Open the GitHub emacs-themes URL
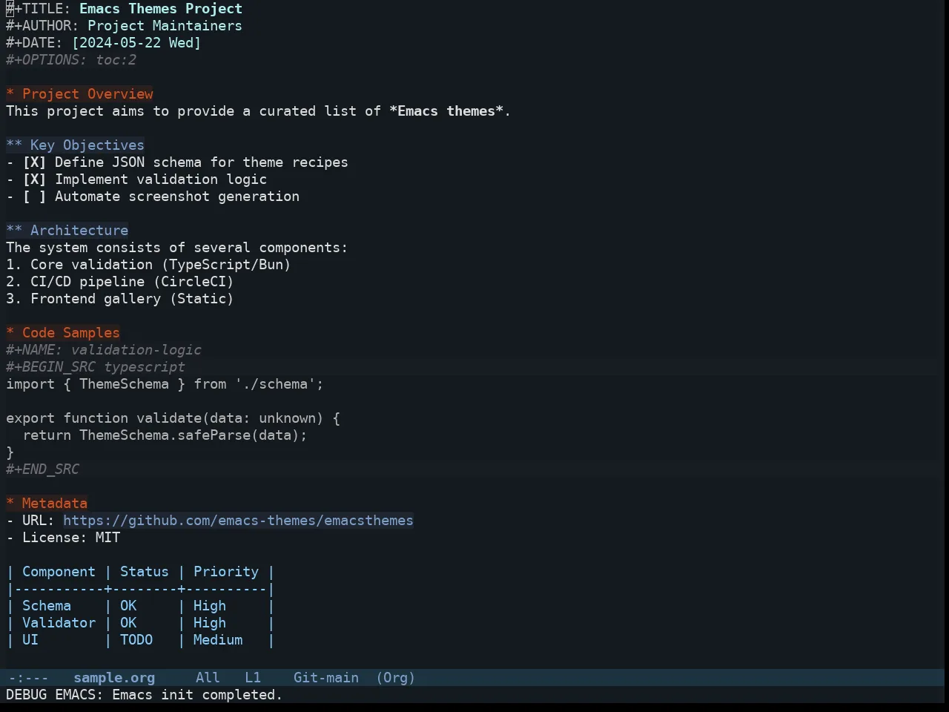949x712 pixels. pyautogui.click(x=238, y=521)
